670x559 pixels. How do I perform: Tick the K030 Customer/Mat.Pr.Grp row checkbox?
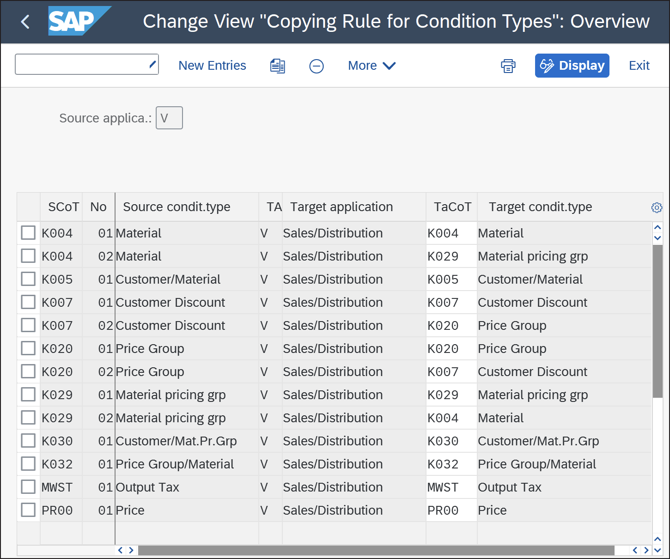click(x=28, y=441)
